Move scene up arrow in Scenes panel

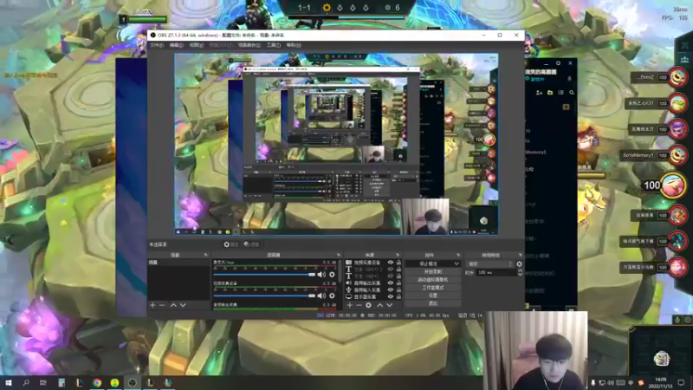[x=173, y=305]
